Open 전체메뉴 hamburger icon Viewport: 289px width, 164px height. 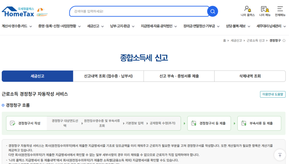pyautogui.click(x=280, y=11)
